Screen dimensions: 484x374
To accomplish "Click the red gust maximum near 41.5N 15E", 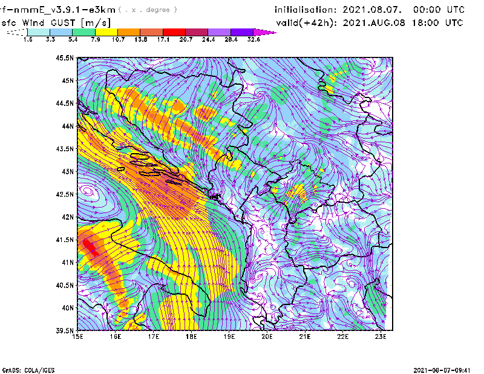I will coord(90,248).
